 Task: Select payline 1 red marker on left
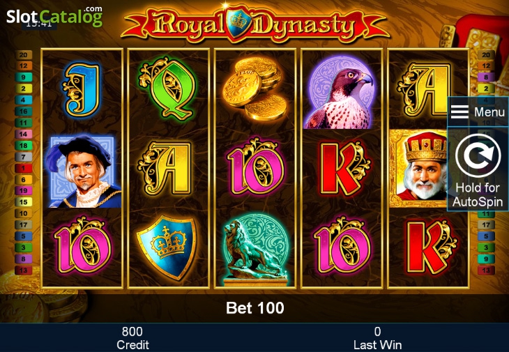tap(24, 169)
